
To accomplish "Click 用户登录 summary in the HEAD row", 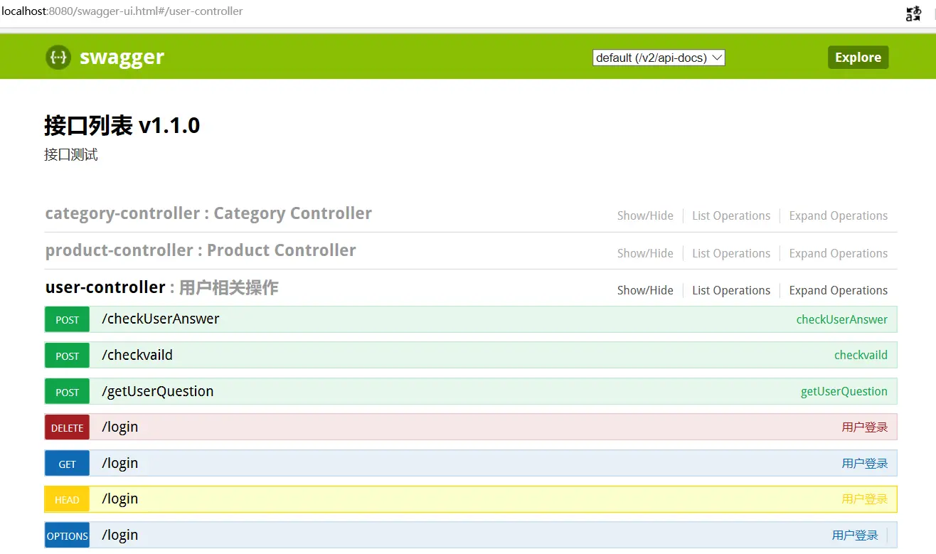I will (865, 499).
